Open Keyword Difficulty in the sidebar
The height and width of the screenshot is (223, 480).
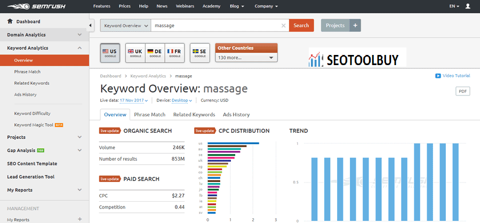[x=32, y=113]
